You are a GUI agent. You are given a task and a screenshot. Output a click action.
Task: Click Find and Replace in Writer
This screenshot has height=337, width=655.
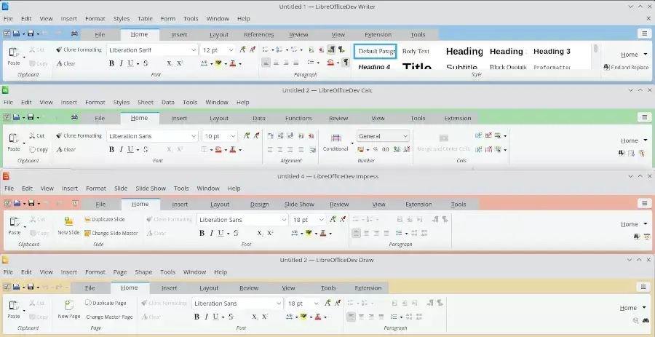626,67
